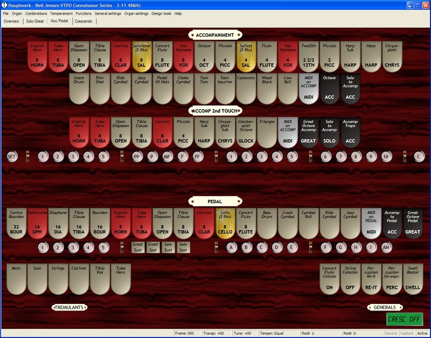Viewport: 431px width, 338px height.
Task: Expand the Combinations menu
Action: tap(36, 13)
